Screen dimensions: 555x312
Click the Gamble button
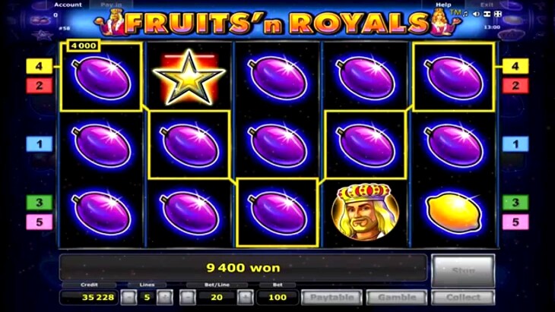397,297
